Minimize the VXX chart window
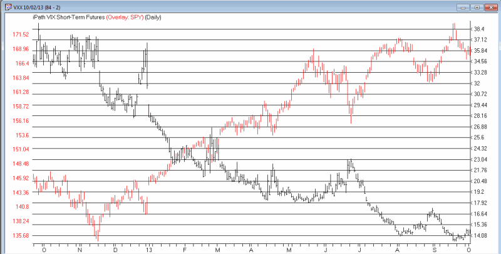 pos(463,7)
